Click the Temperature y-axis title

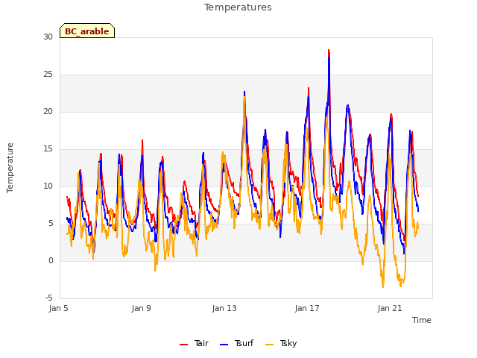click(10, 168)
